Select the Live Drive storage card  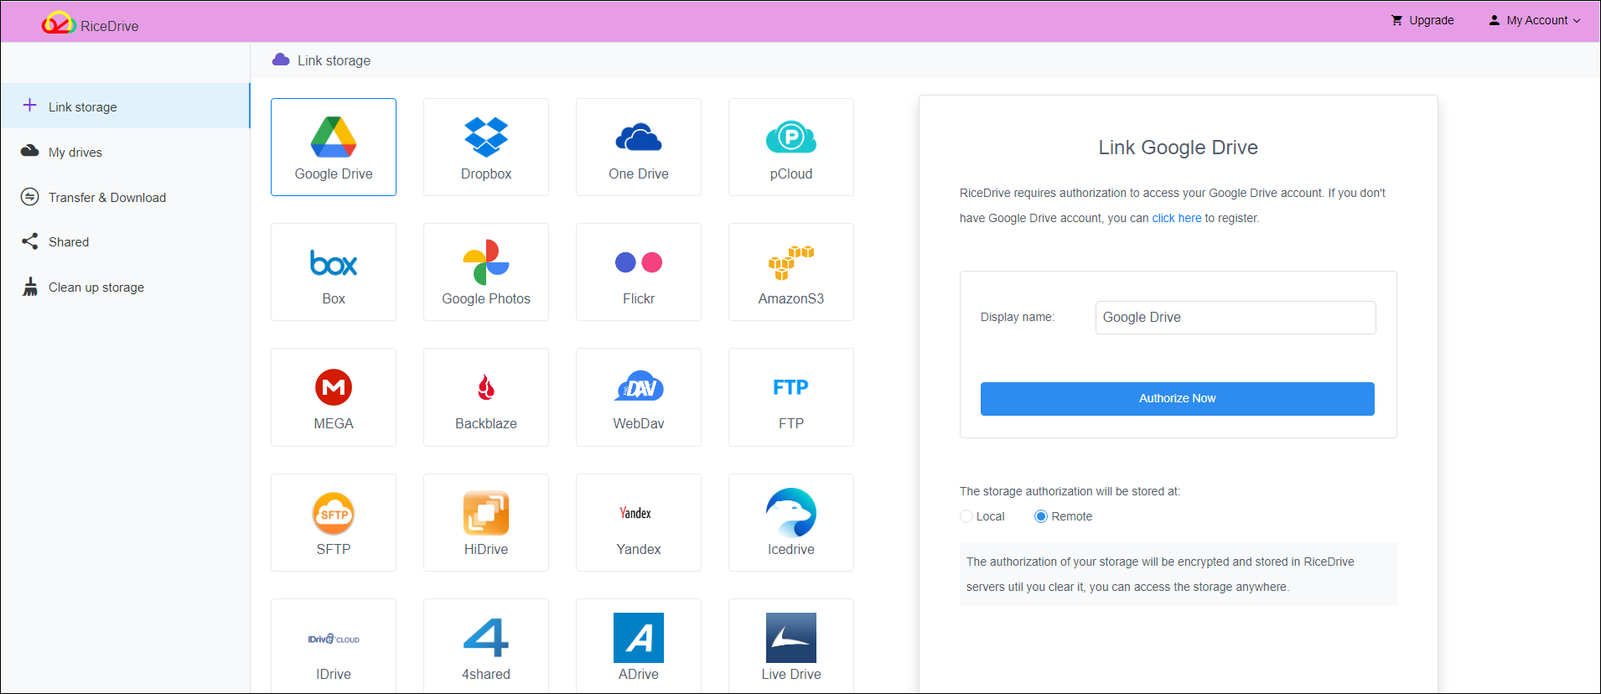pos(791,646)
